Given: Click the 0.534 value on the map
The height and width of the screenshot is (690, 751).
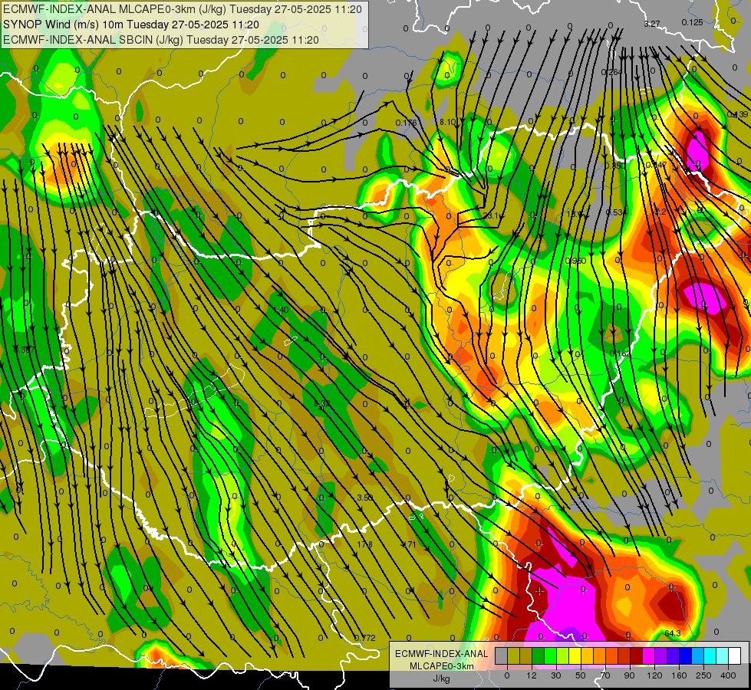Looking at the screenshot, I should point(616,212).
